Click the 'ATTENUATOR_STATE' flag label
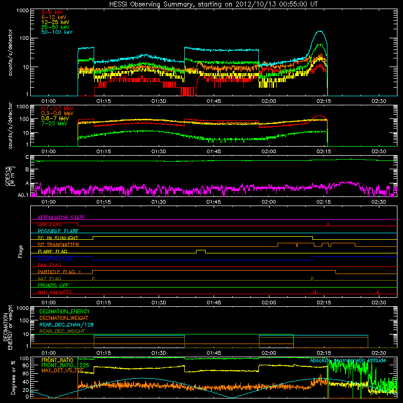The image size is (403, 403). pyautogui.click(x=61, y=218)
